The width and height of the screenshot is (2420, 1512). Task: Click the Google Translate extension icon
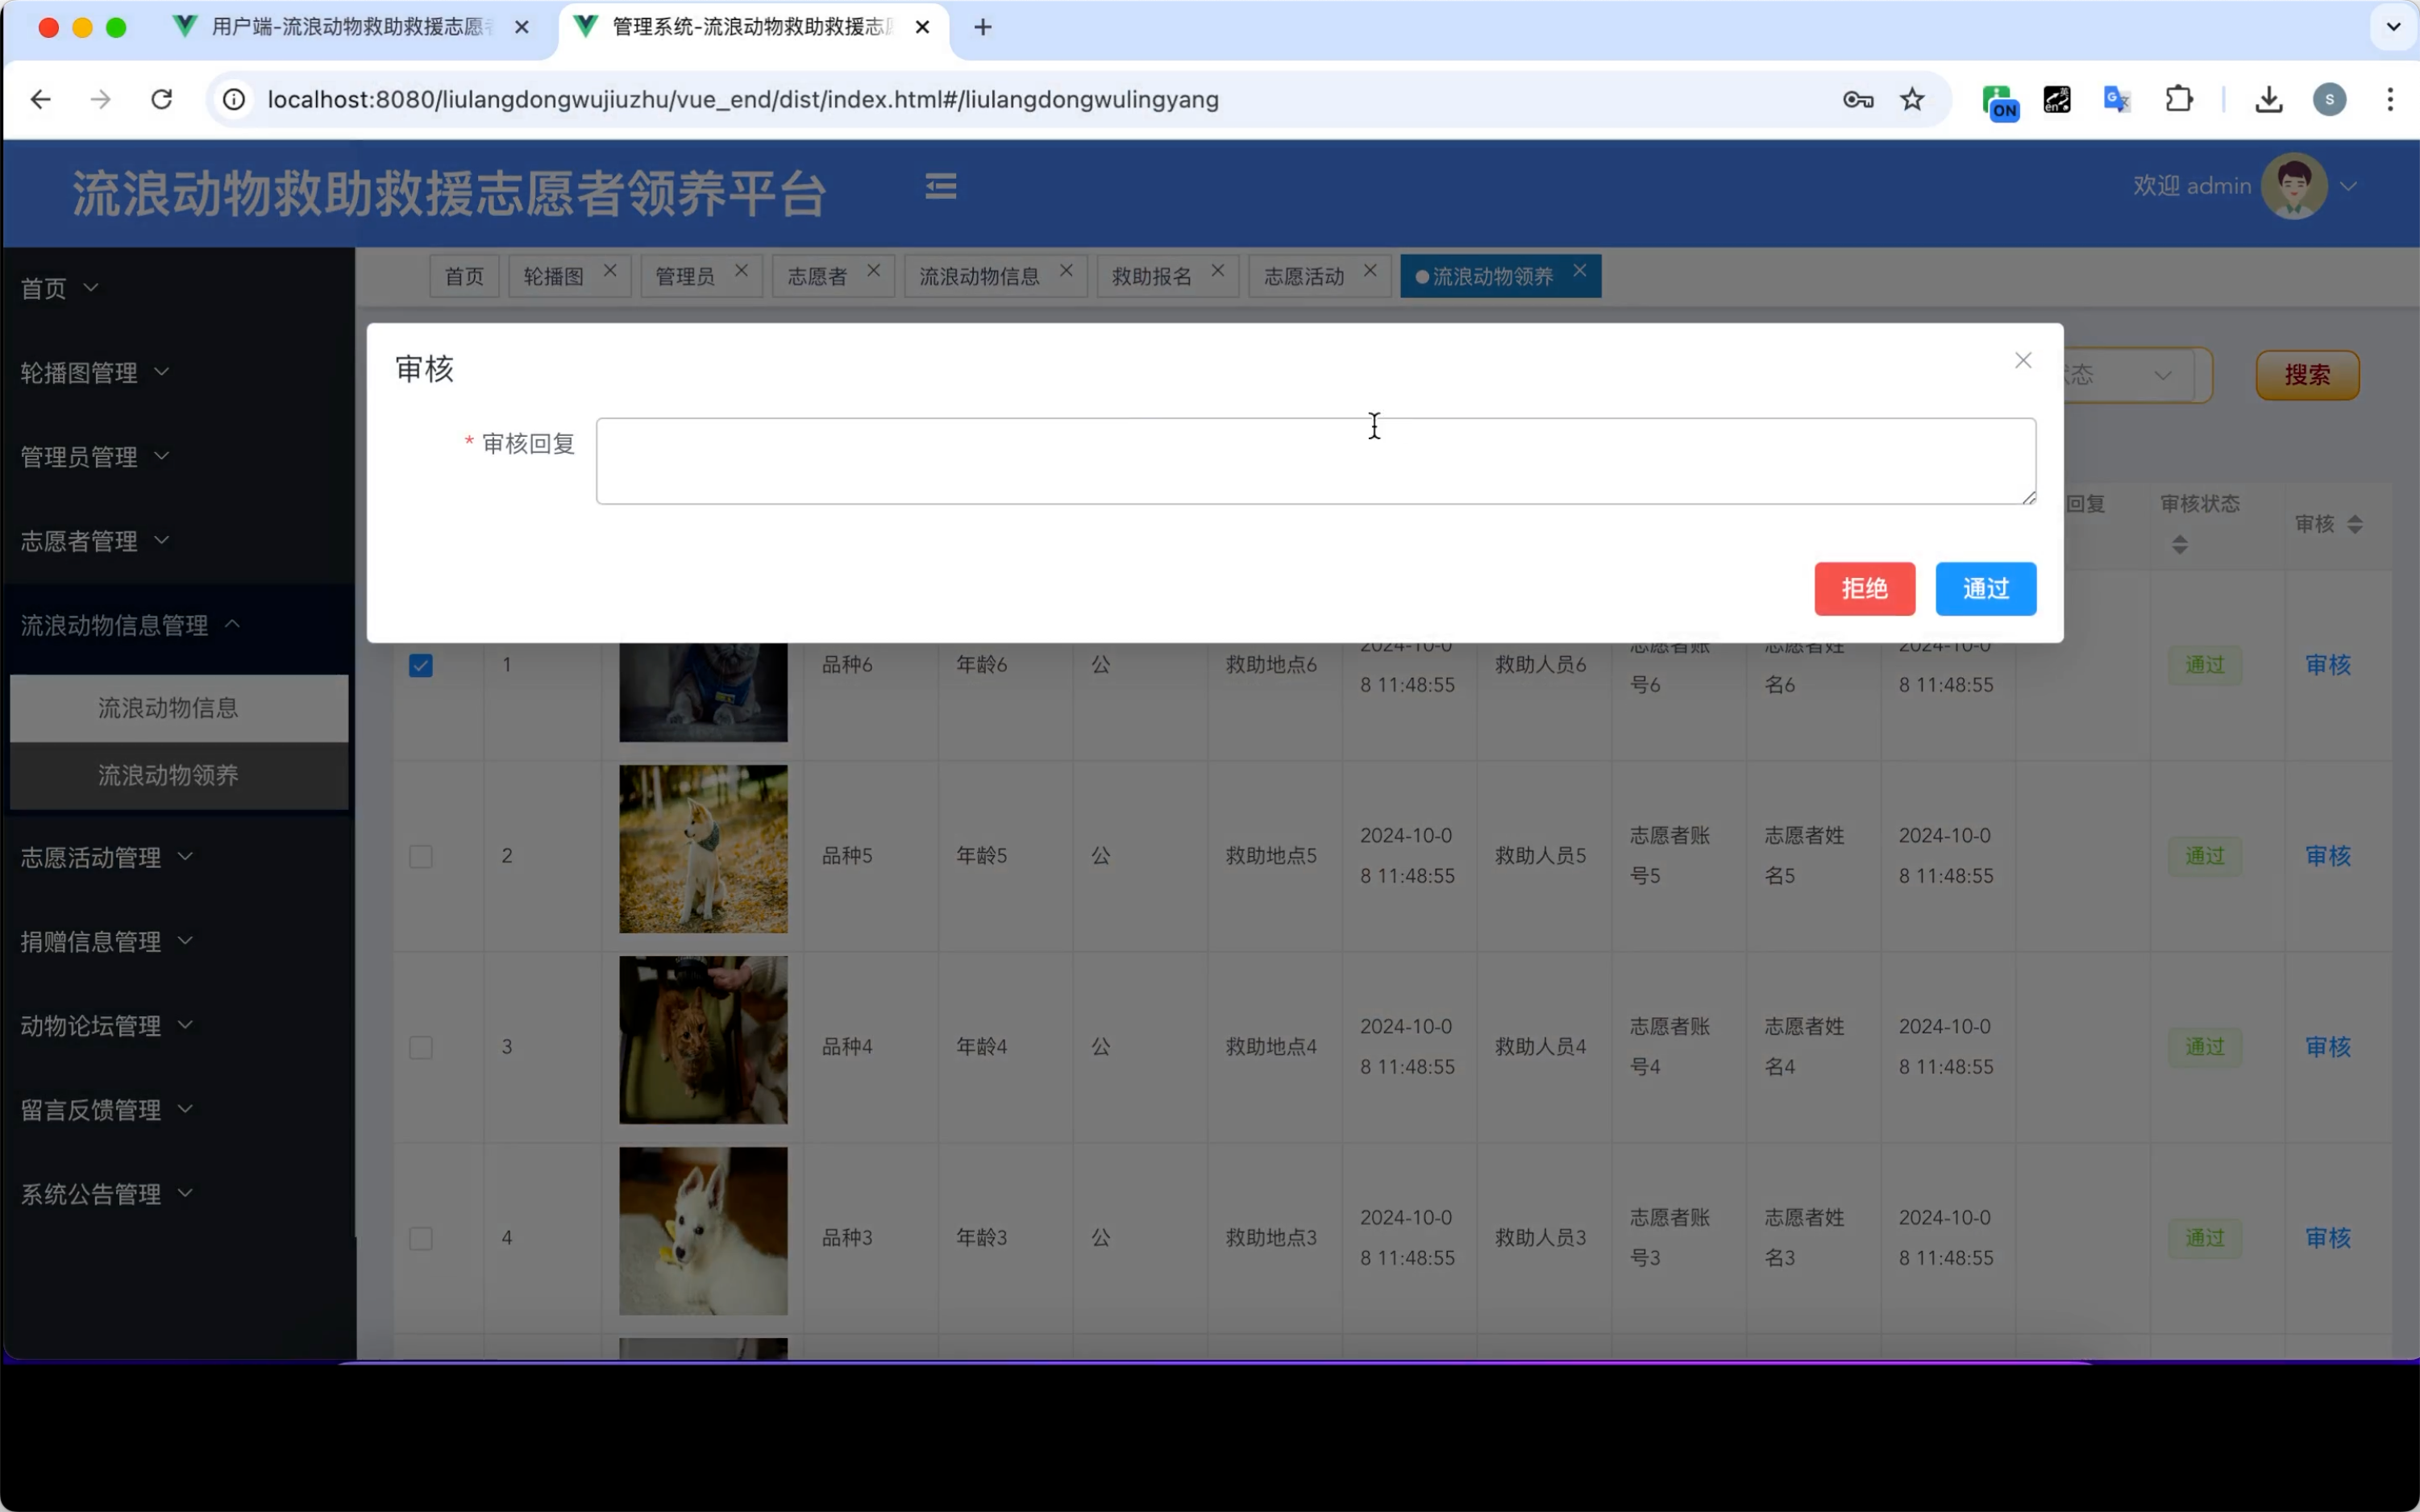(x=2117, y=99)
